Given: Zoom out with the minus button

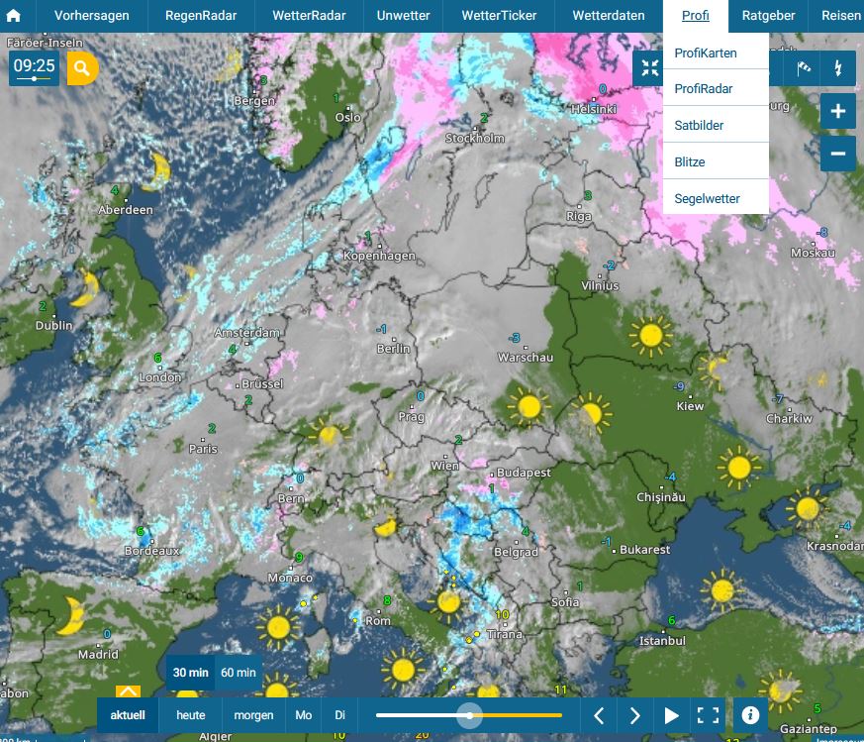Looking at the screenshot, I should [x=837, y=154].
